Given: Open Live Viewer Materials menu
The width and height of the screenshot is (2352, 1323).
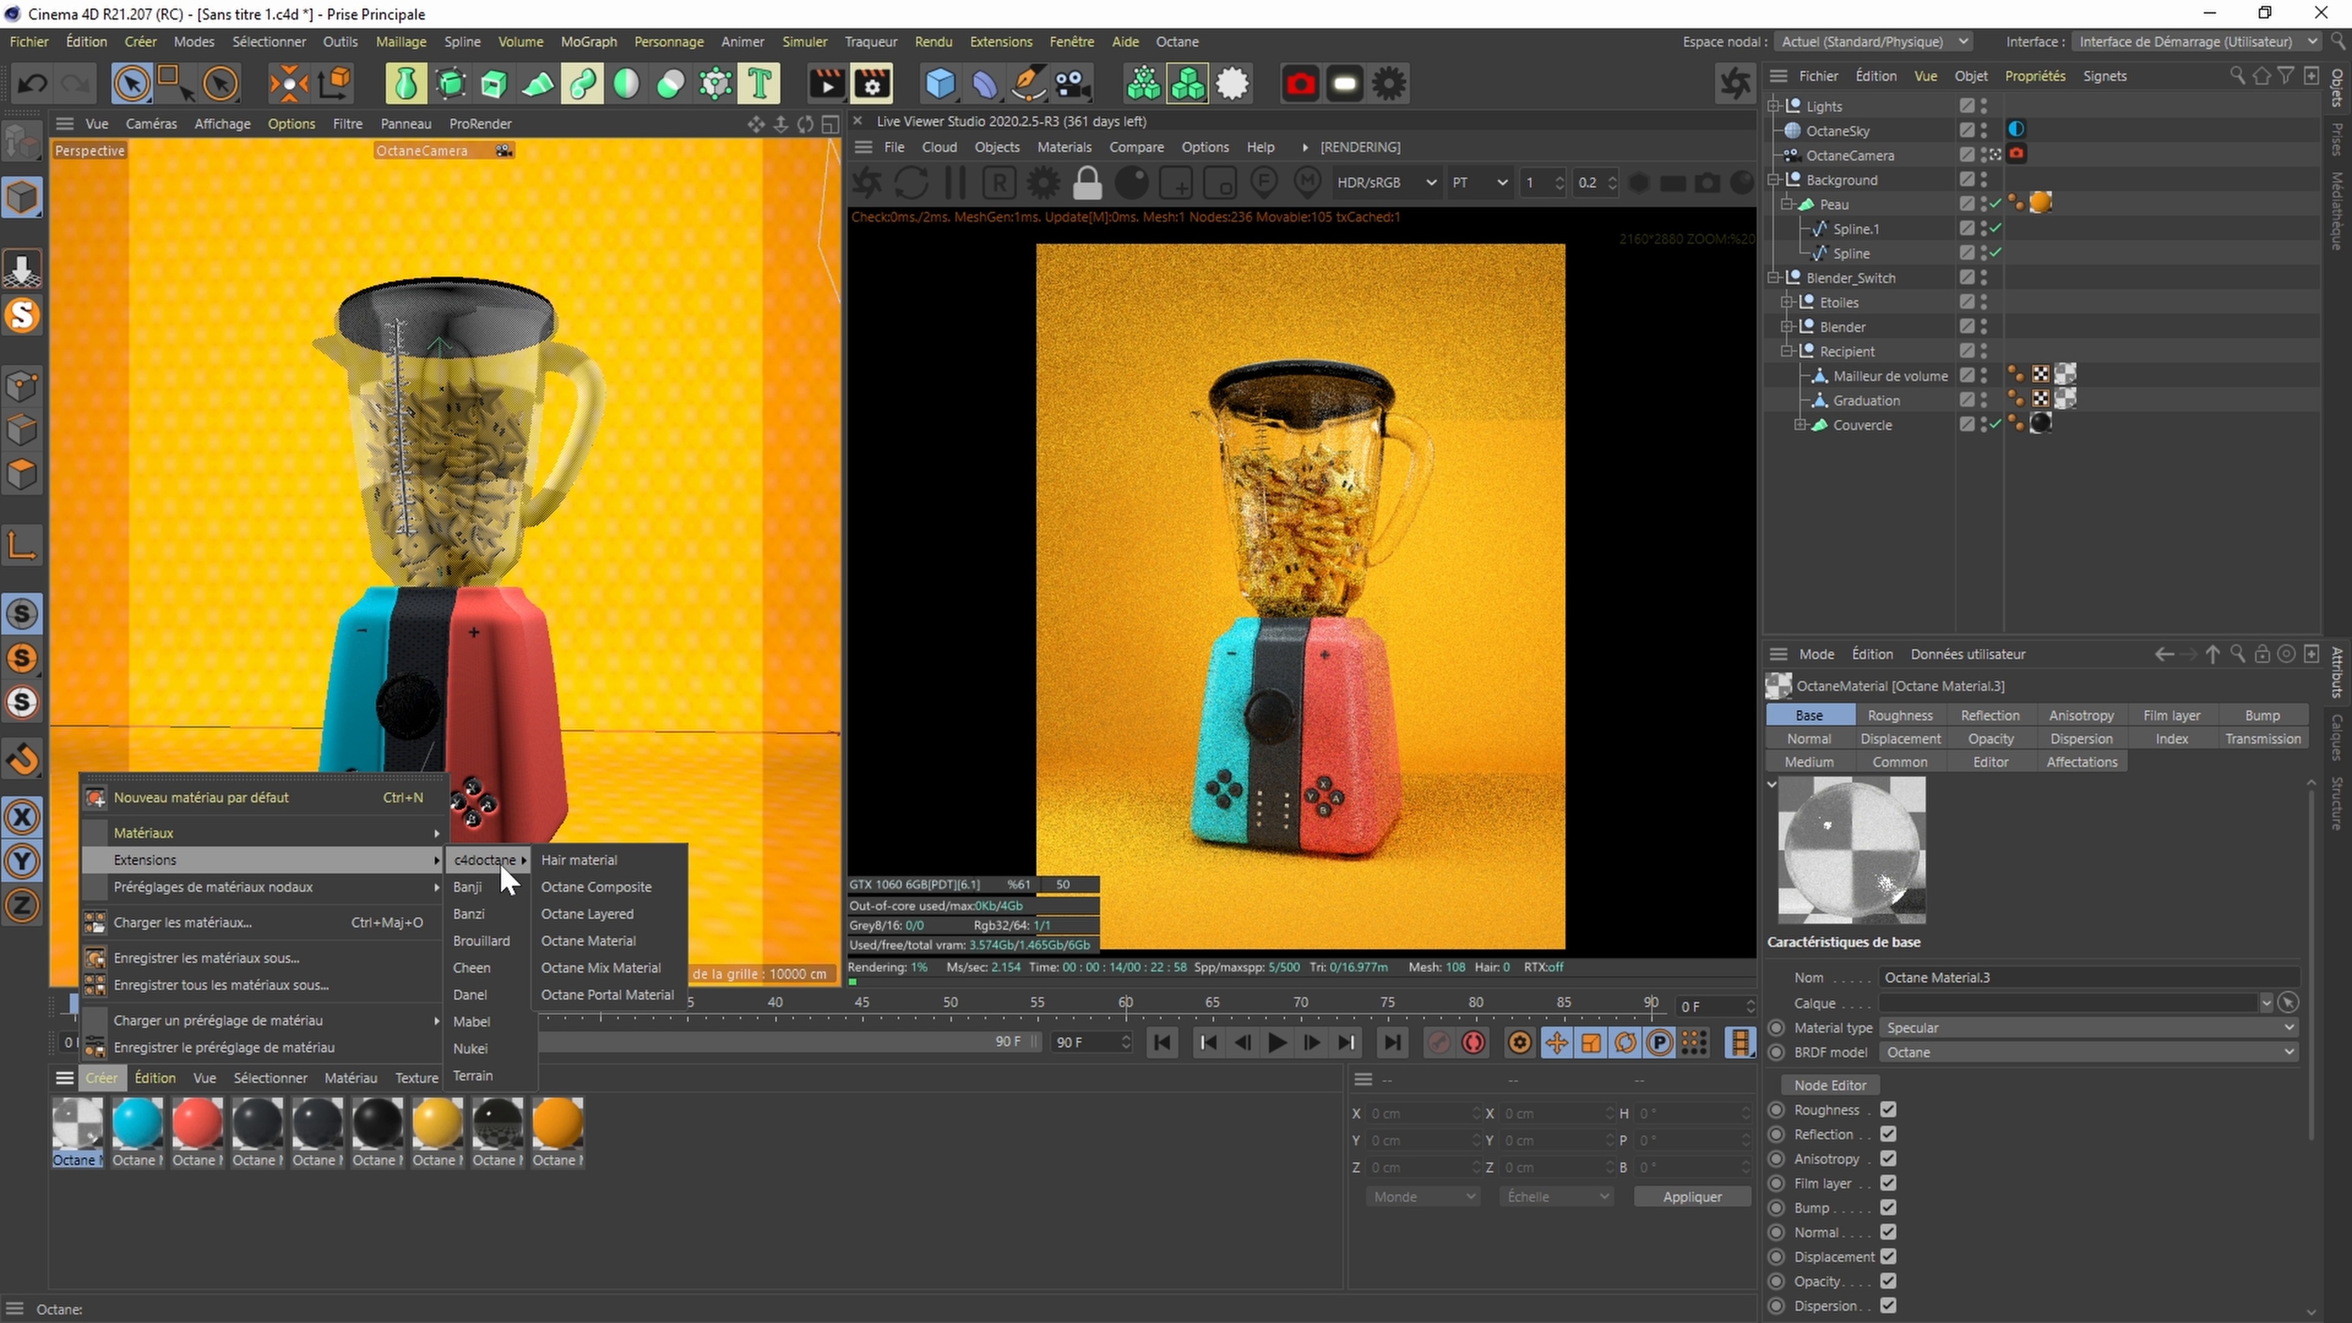Looking at the screenshot, I should (x=1064, y=147).
